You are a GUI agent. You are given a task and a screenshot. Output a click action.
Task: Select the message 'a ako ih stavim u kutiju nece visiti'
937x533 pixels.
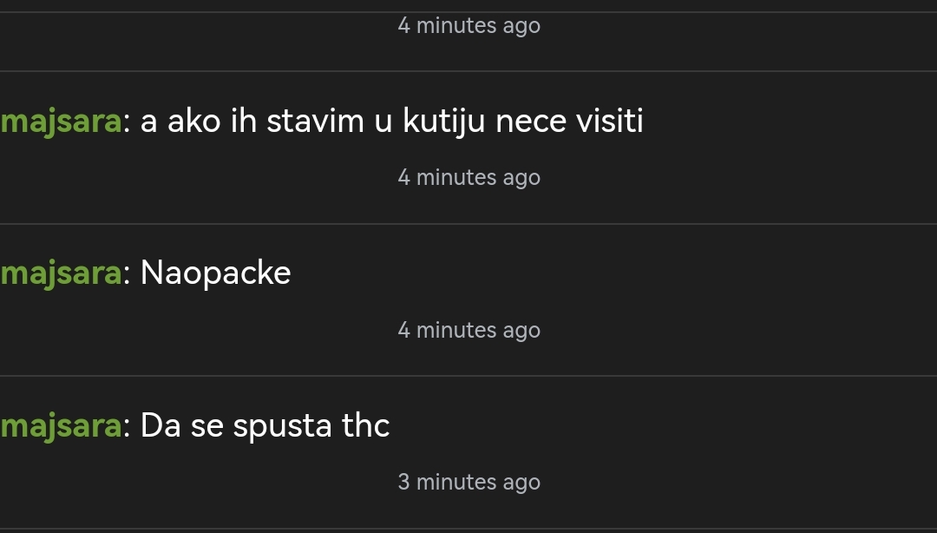point(391,122)
